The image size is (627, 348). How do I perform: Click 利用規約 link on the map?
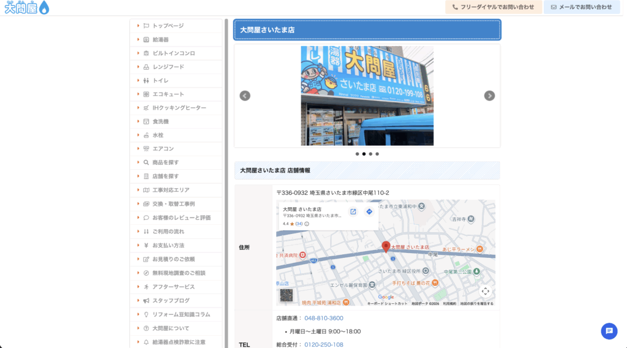coord(449,304)
